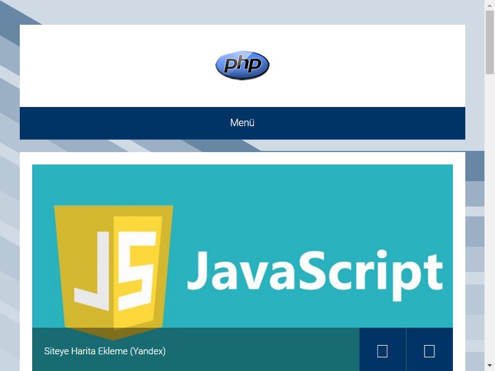Click the scrollbar's up arrow
Image resolution: width=495 pixels, height=371 pixels.
click(489, 4)
